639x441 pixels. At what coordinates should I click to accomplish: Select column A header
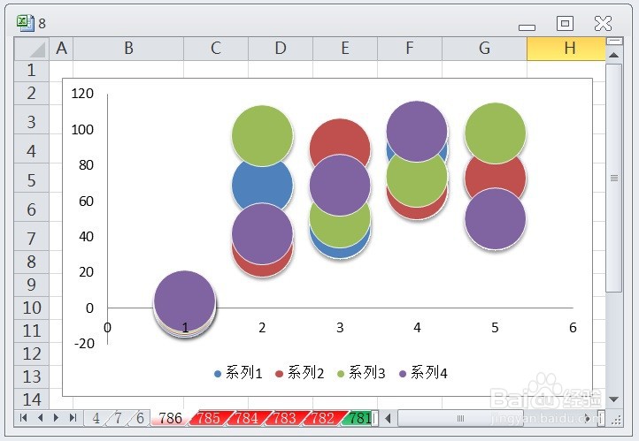(61, 49)
